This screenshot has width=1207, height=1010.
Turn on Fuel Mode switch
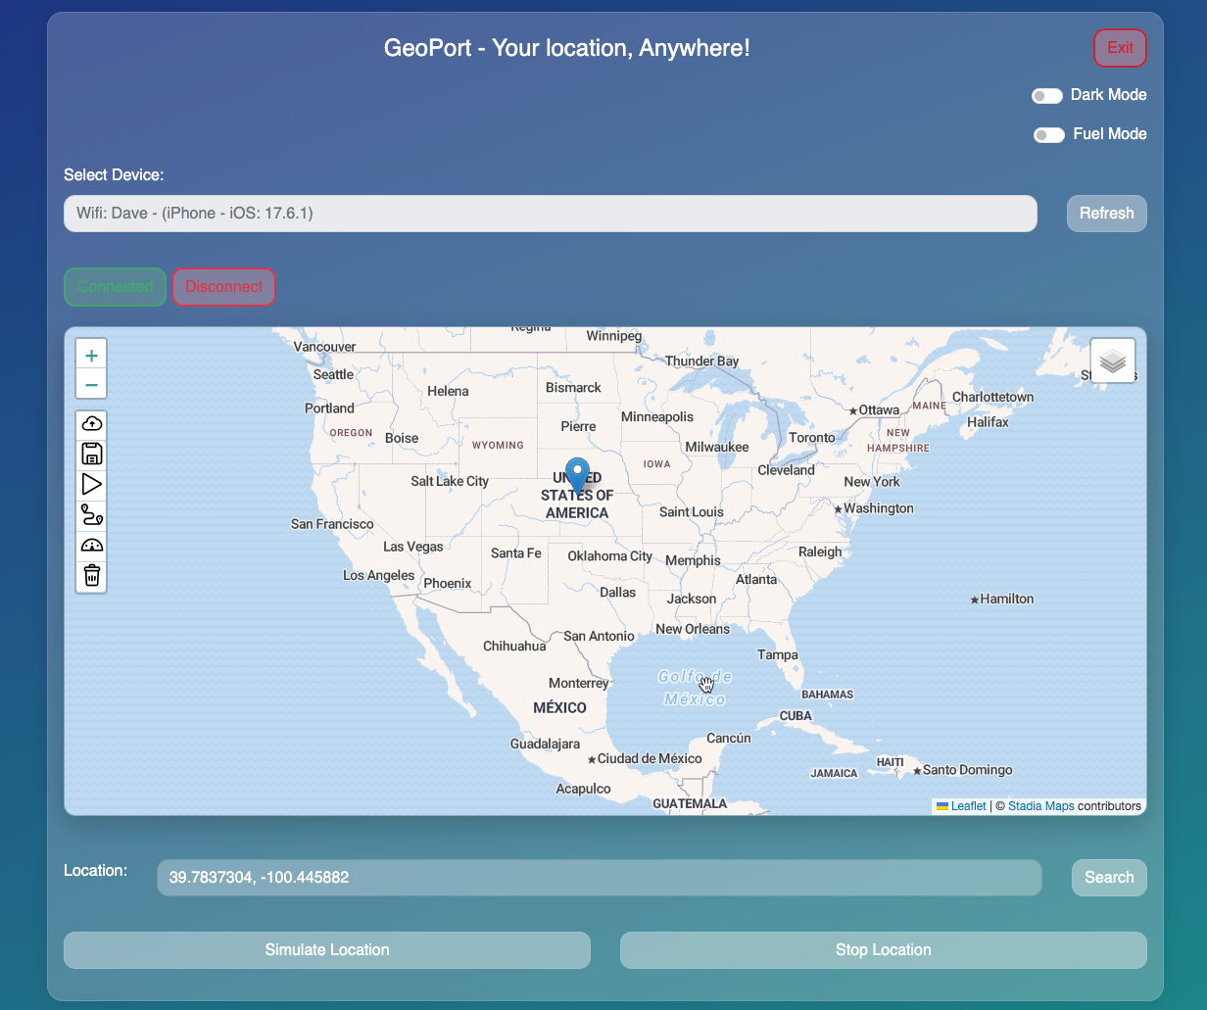1048,135
